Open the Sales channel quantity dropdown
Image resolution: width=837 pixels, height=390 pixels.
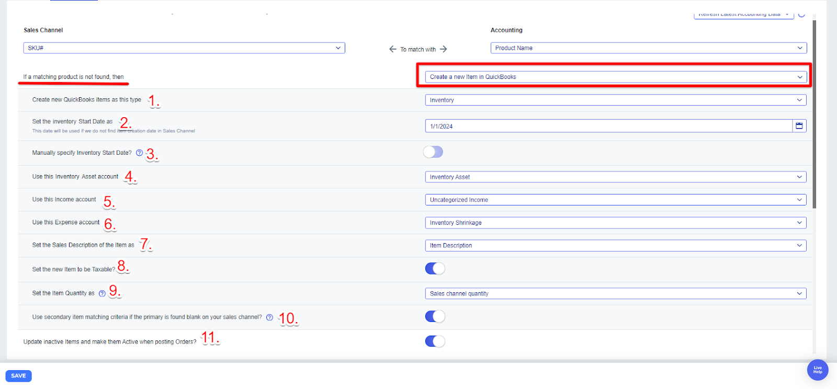[616, 294]
